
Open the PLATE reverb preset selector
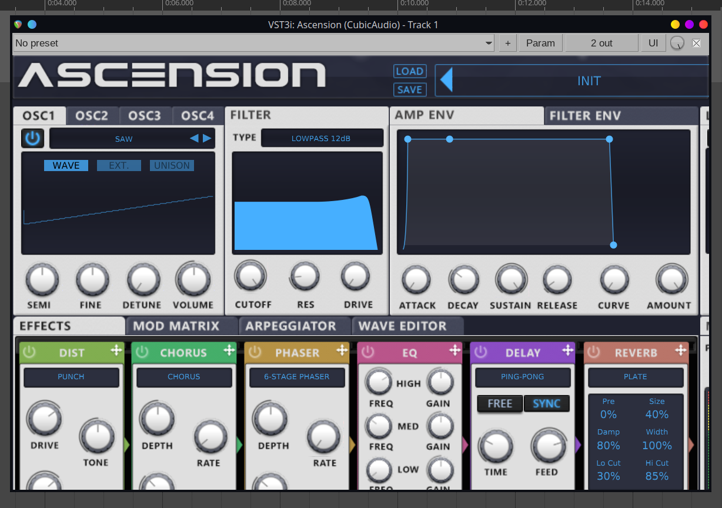coord(635,377)
